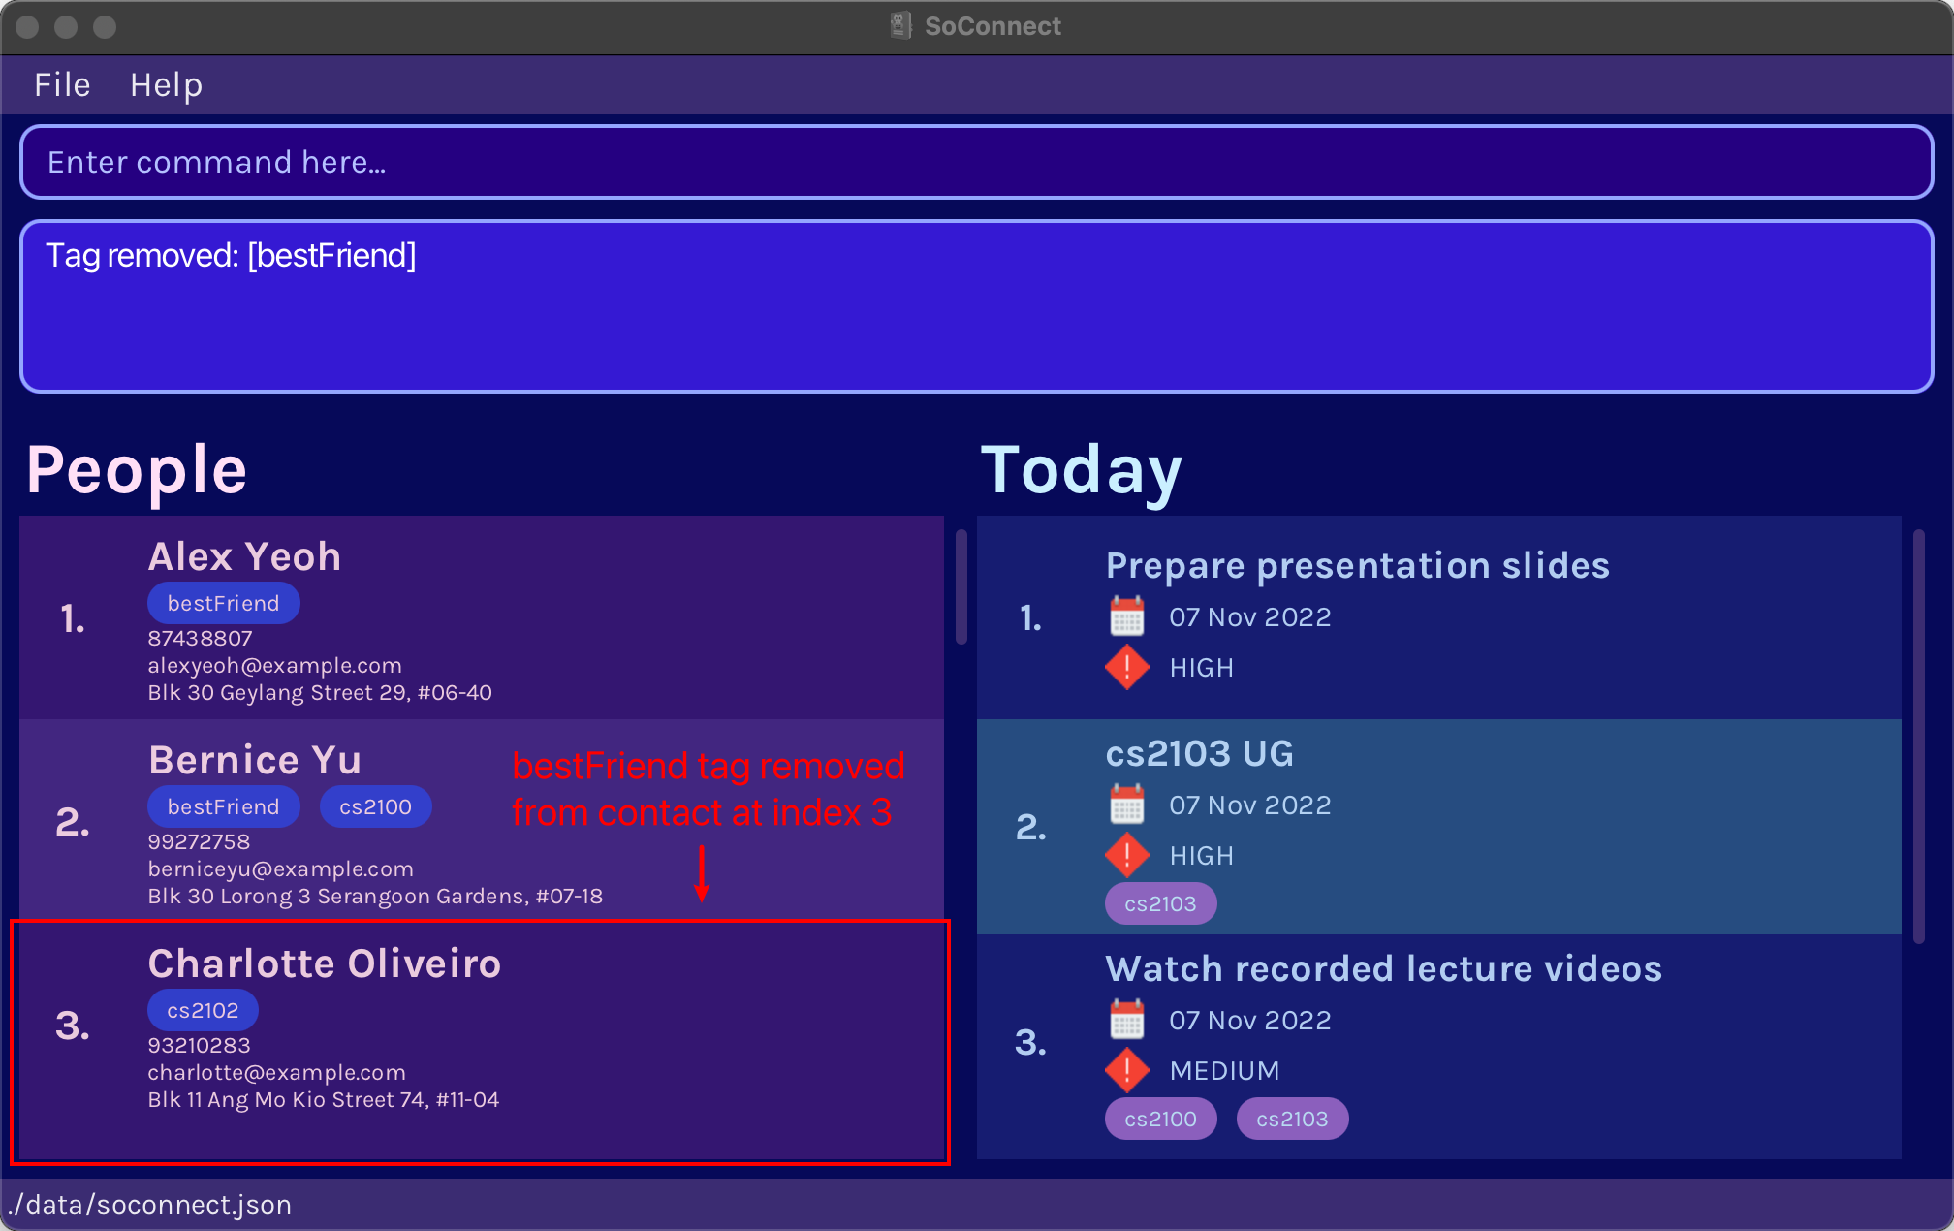Click the 07 Nov 2022 date of Prepare presentation slides
Screen dimensions: 1954x1231
[1250, 617]
